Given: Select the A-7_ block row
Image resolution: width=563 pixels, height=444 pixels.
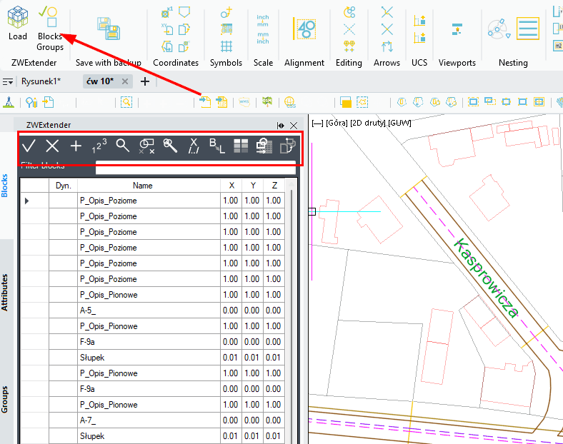Looking at the screenshot, I should point(153,420).
